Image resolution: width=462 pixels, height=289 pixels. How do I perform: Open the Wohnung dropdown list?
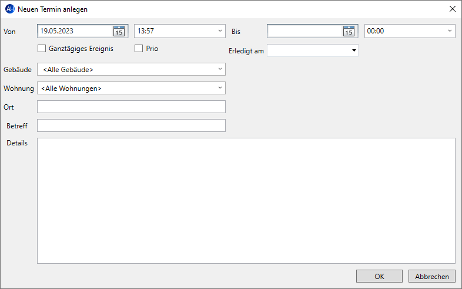pos(220,88)
